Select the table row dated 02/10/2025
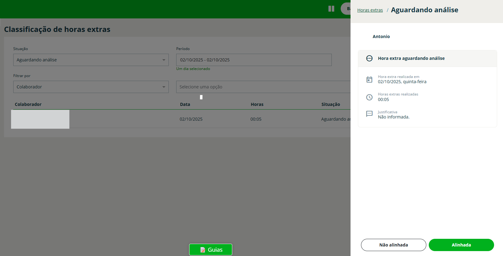Image resolution: width=503 pixels, height=256 pixels. [x=191, y=119]
